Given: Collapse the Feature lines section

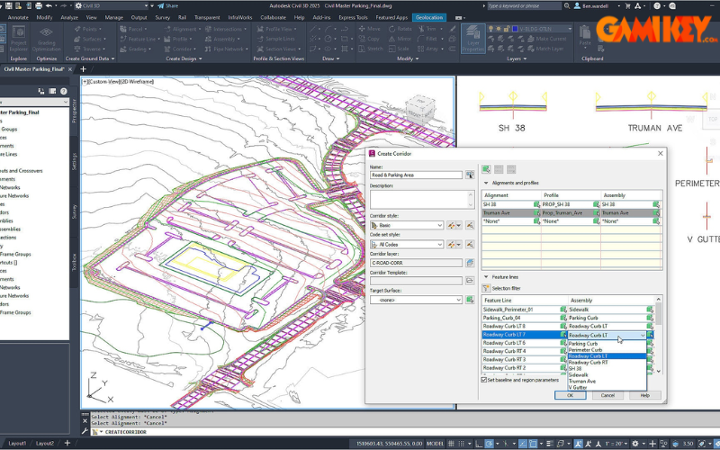Looking at the screenshot, I should click(486, 277).
